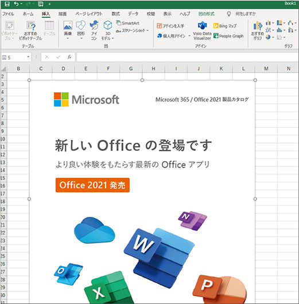This screenshot has width=299, height=304.
Task: Click the 画像 (Pictures) icon
Action: [68, 25]
